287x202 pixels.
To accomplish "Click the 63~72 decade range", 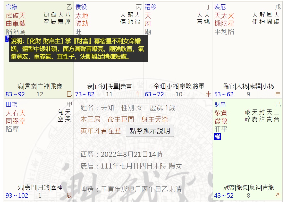I will pyautogui.click(x=154, y=94).
